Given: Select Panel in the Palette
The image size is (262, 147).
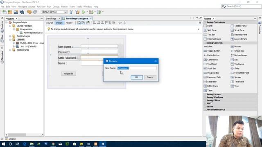Looking at the screenshot, I should [208, 26].
